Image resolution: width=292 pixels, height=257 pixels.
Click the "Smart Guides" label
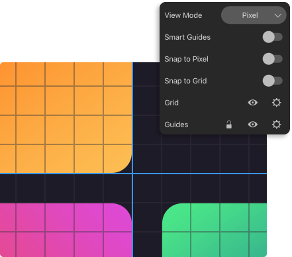pos(187,37)
